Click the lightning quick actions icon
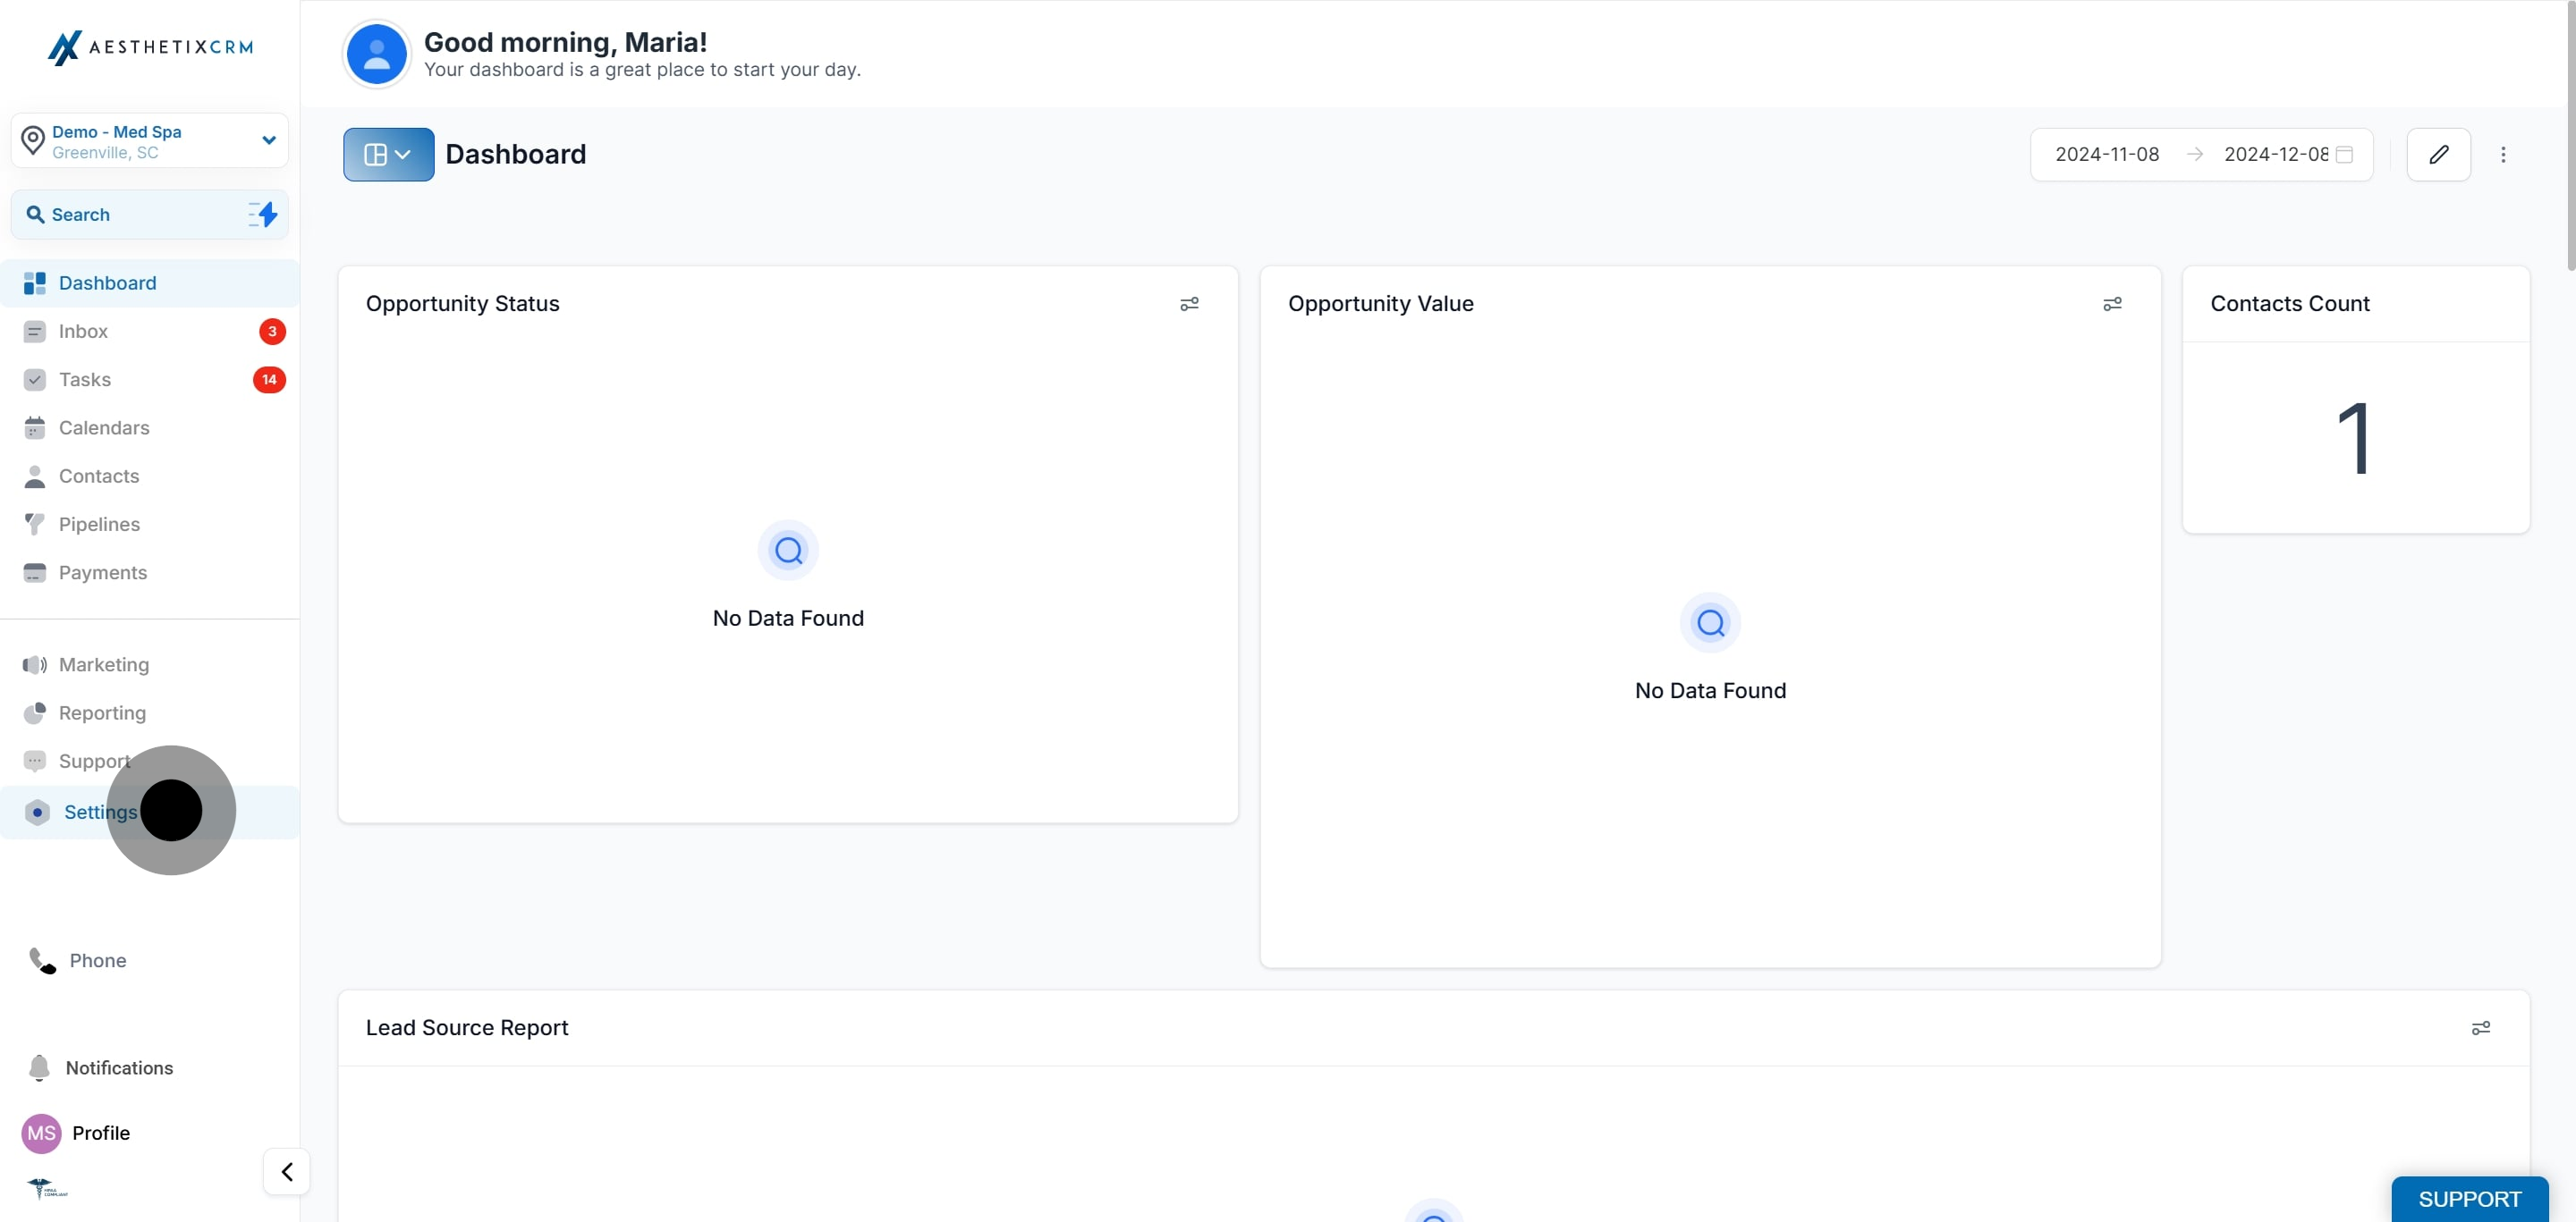The image size is (2576, 1222). (x=264, y=215)
